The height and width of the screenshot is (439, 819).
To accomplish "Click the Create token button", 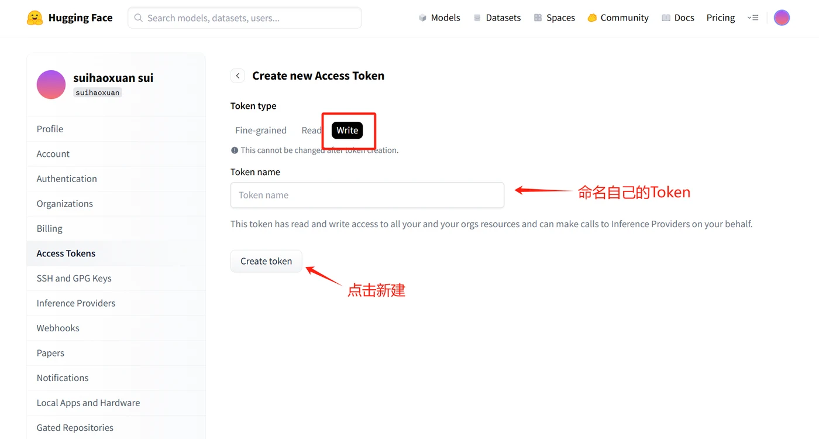I will pos(266,261).
